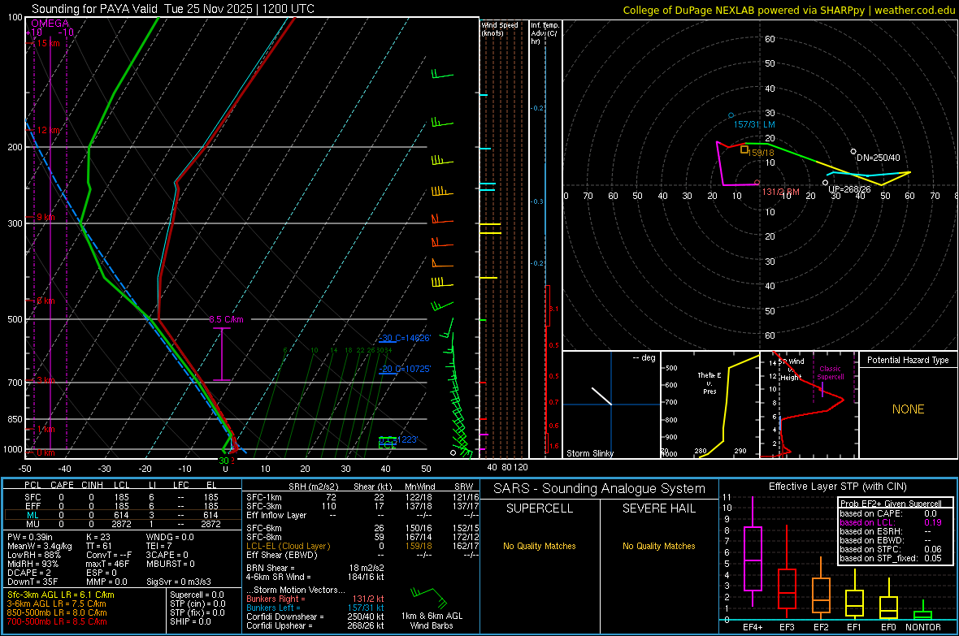Click the Sfc-3km AGL LR = 6.1 C/km line
This screenshot has height=636, width=959.
tap(61, 595)
